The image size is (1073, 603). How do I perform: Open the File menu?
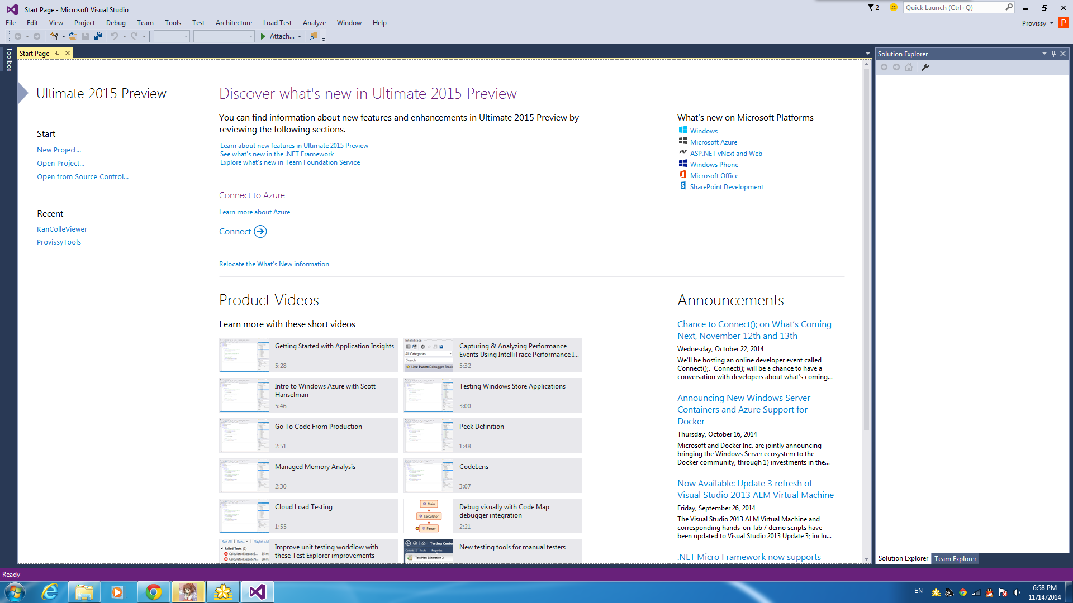click(x=11, y=23)
